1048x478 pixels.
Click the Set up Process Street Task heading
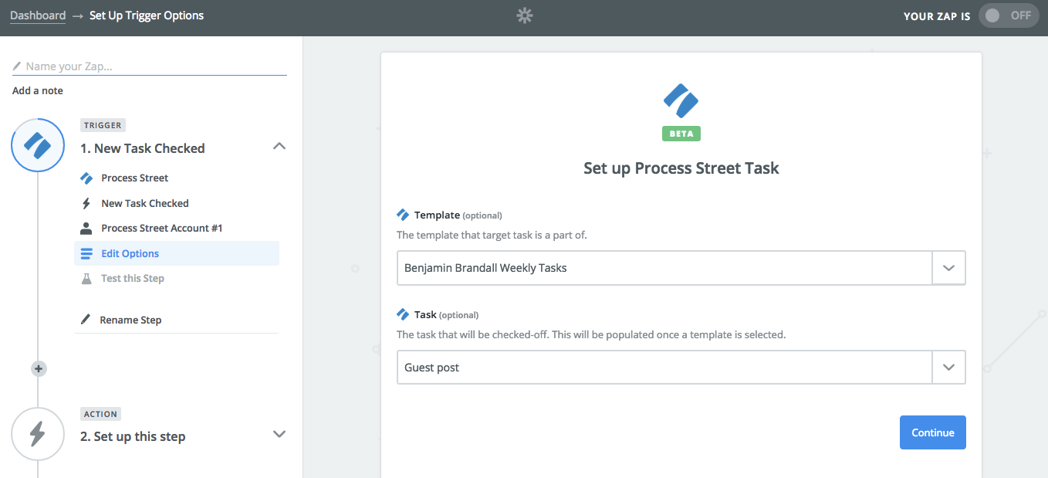[681, 168]
